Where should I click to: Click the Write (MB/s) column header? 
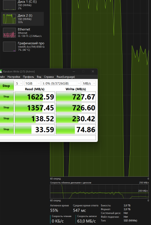[76, 89]
